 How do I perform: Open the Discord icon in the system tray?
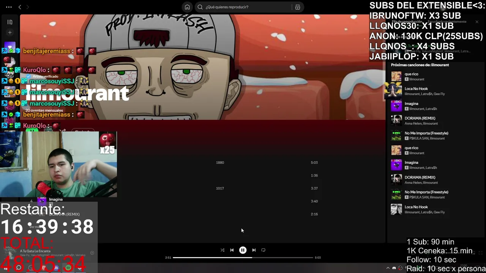pos(394,268)
